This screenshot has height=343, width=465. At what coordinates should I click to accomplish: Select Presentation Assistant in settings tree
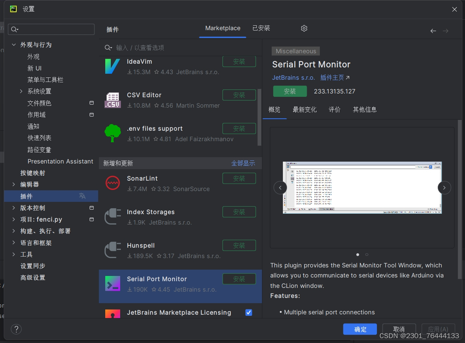point(60,161)
